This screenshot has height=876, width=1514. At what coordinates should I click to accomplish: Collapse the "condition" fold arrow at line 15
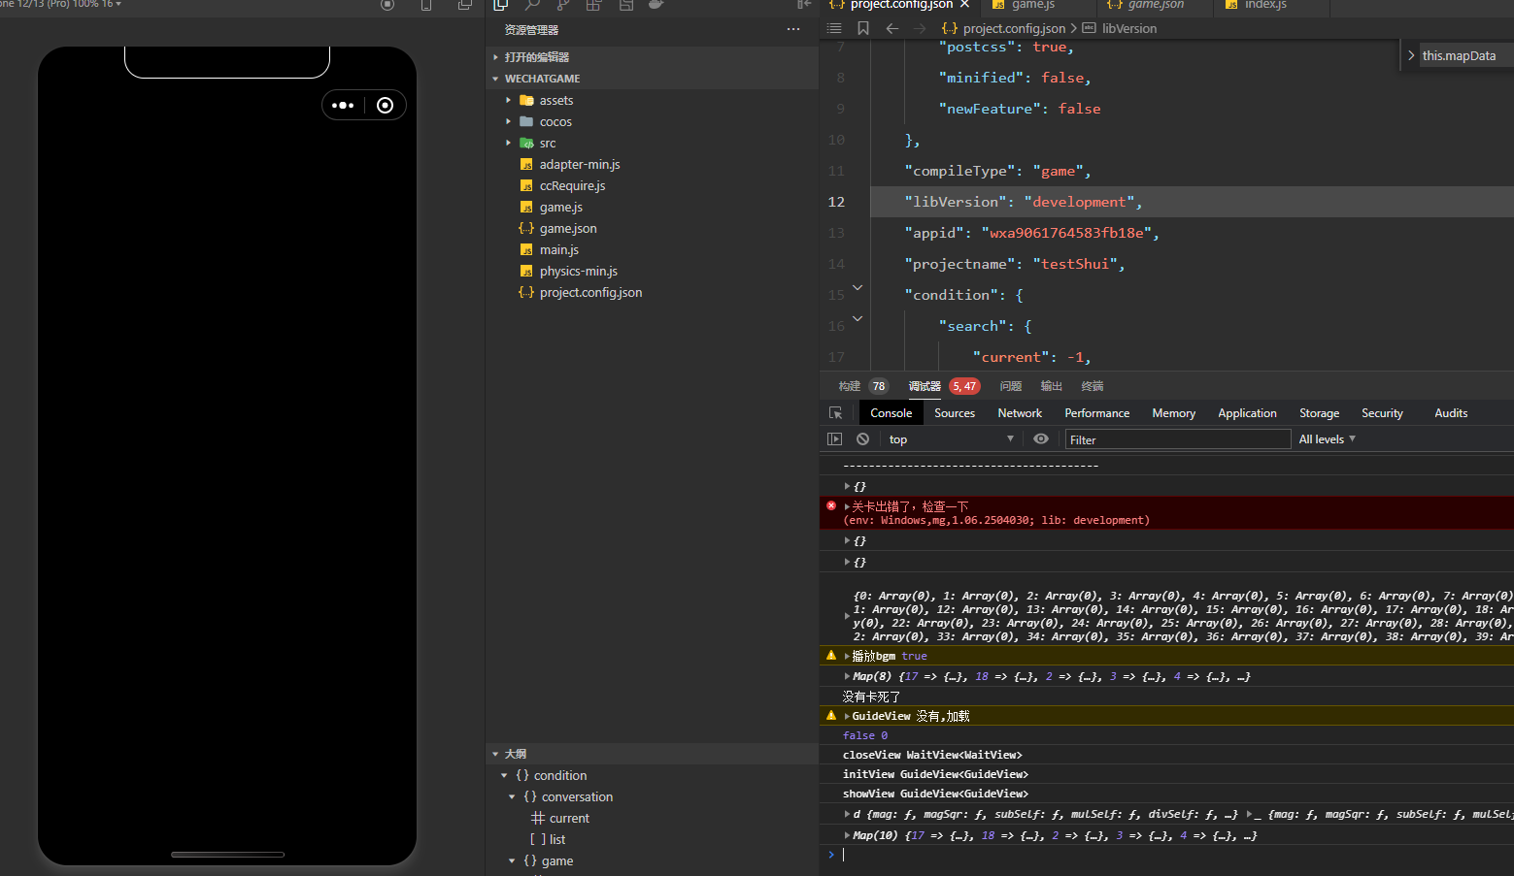tap(858, 288)
